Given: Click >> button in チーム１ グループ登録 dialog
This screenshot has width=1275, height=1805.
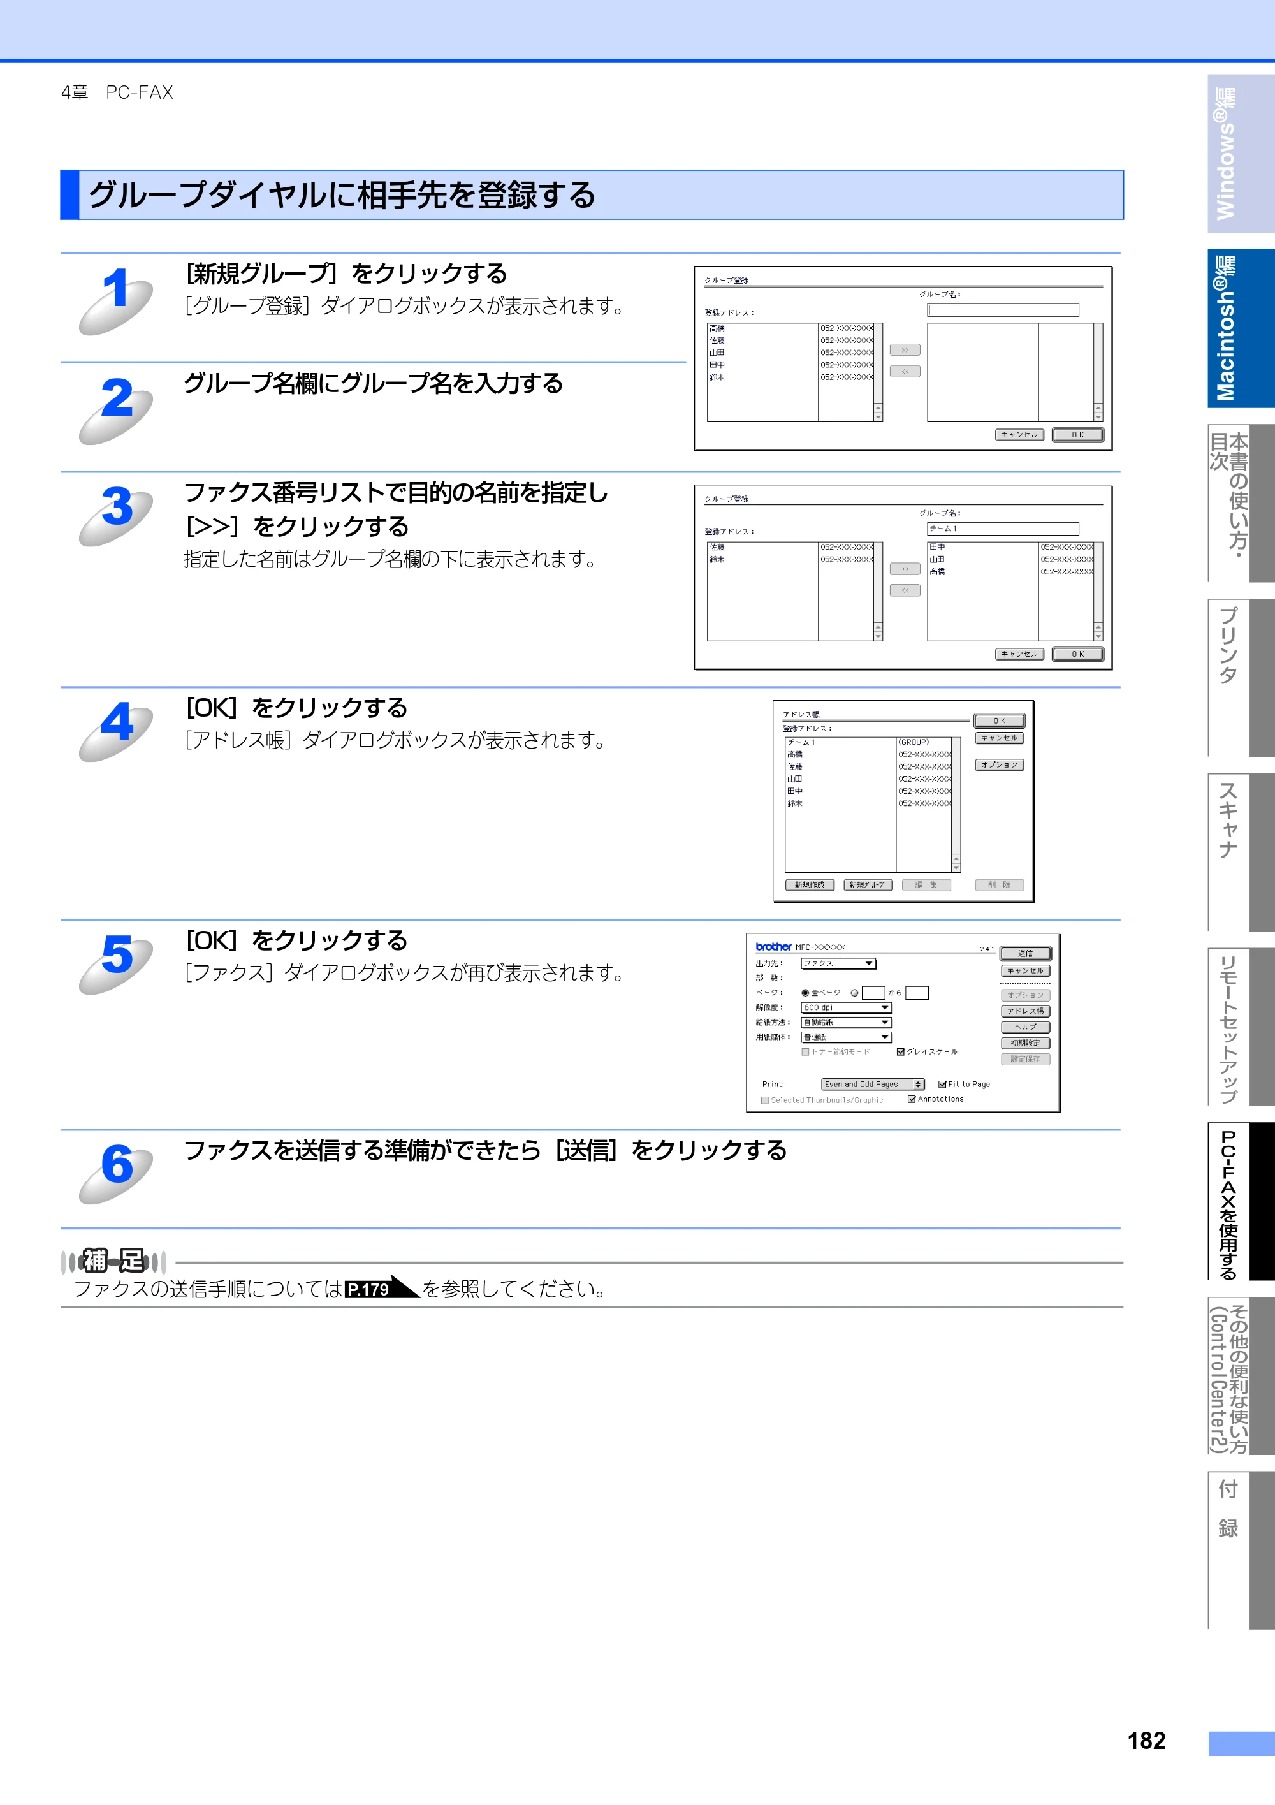Looking at the screenshot, I should pyautogui.click(x=905, y=569).
